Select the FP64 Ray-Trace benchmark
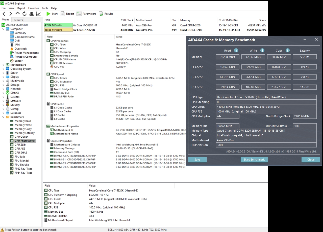The width and height of the screenshot is (323, 232). click(x=23, y=173)
